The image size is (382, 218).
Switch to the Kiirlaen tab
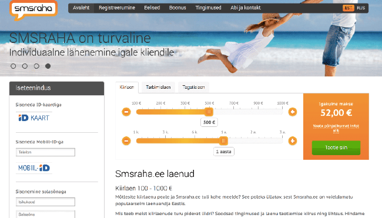(127, 87)
